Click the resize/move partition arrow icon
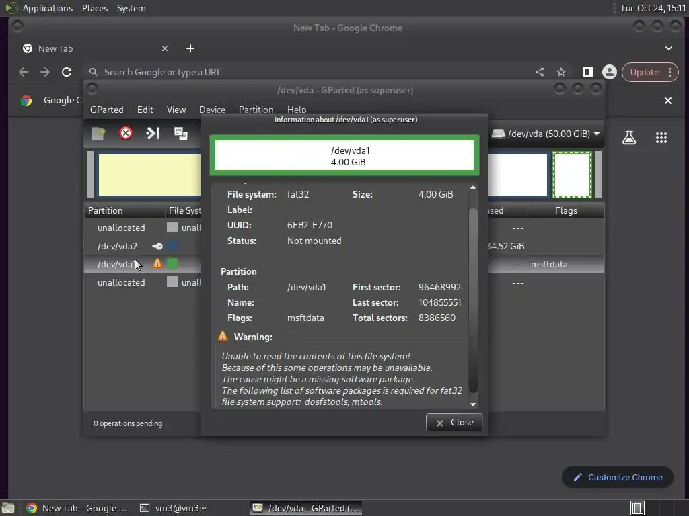The width and height of the screenshot is (689, 516). click(x=153, y=133)
